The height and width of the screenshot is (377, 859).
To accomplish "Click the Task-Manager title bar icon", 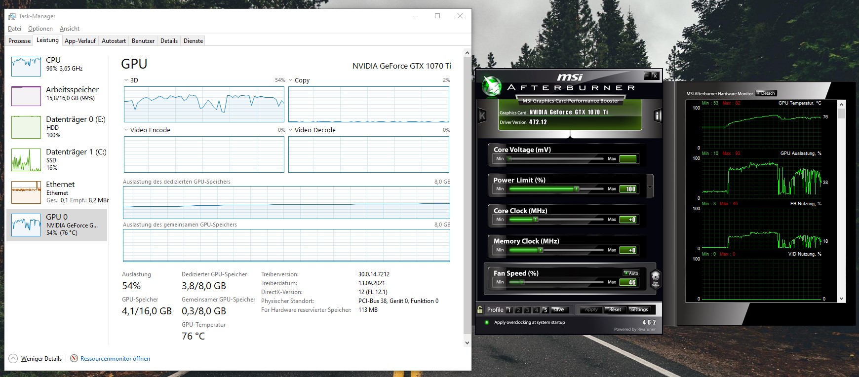I will pyautogui.click(x=12, y=16).
